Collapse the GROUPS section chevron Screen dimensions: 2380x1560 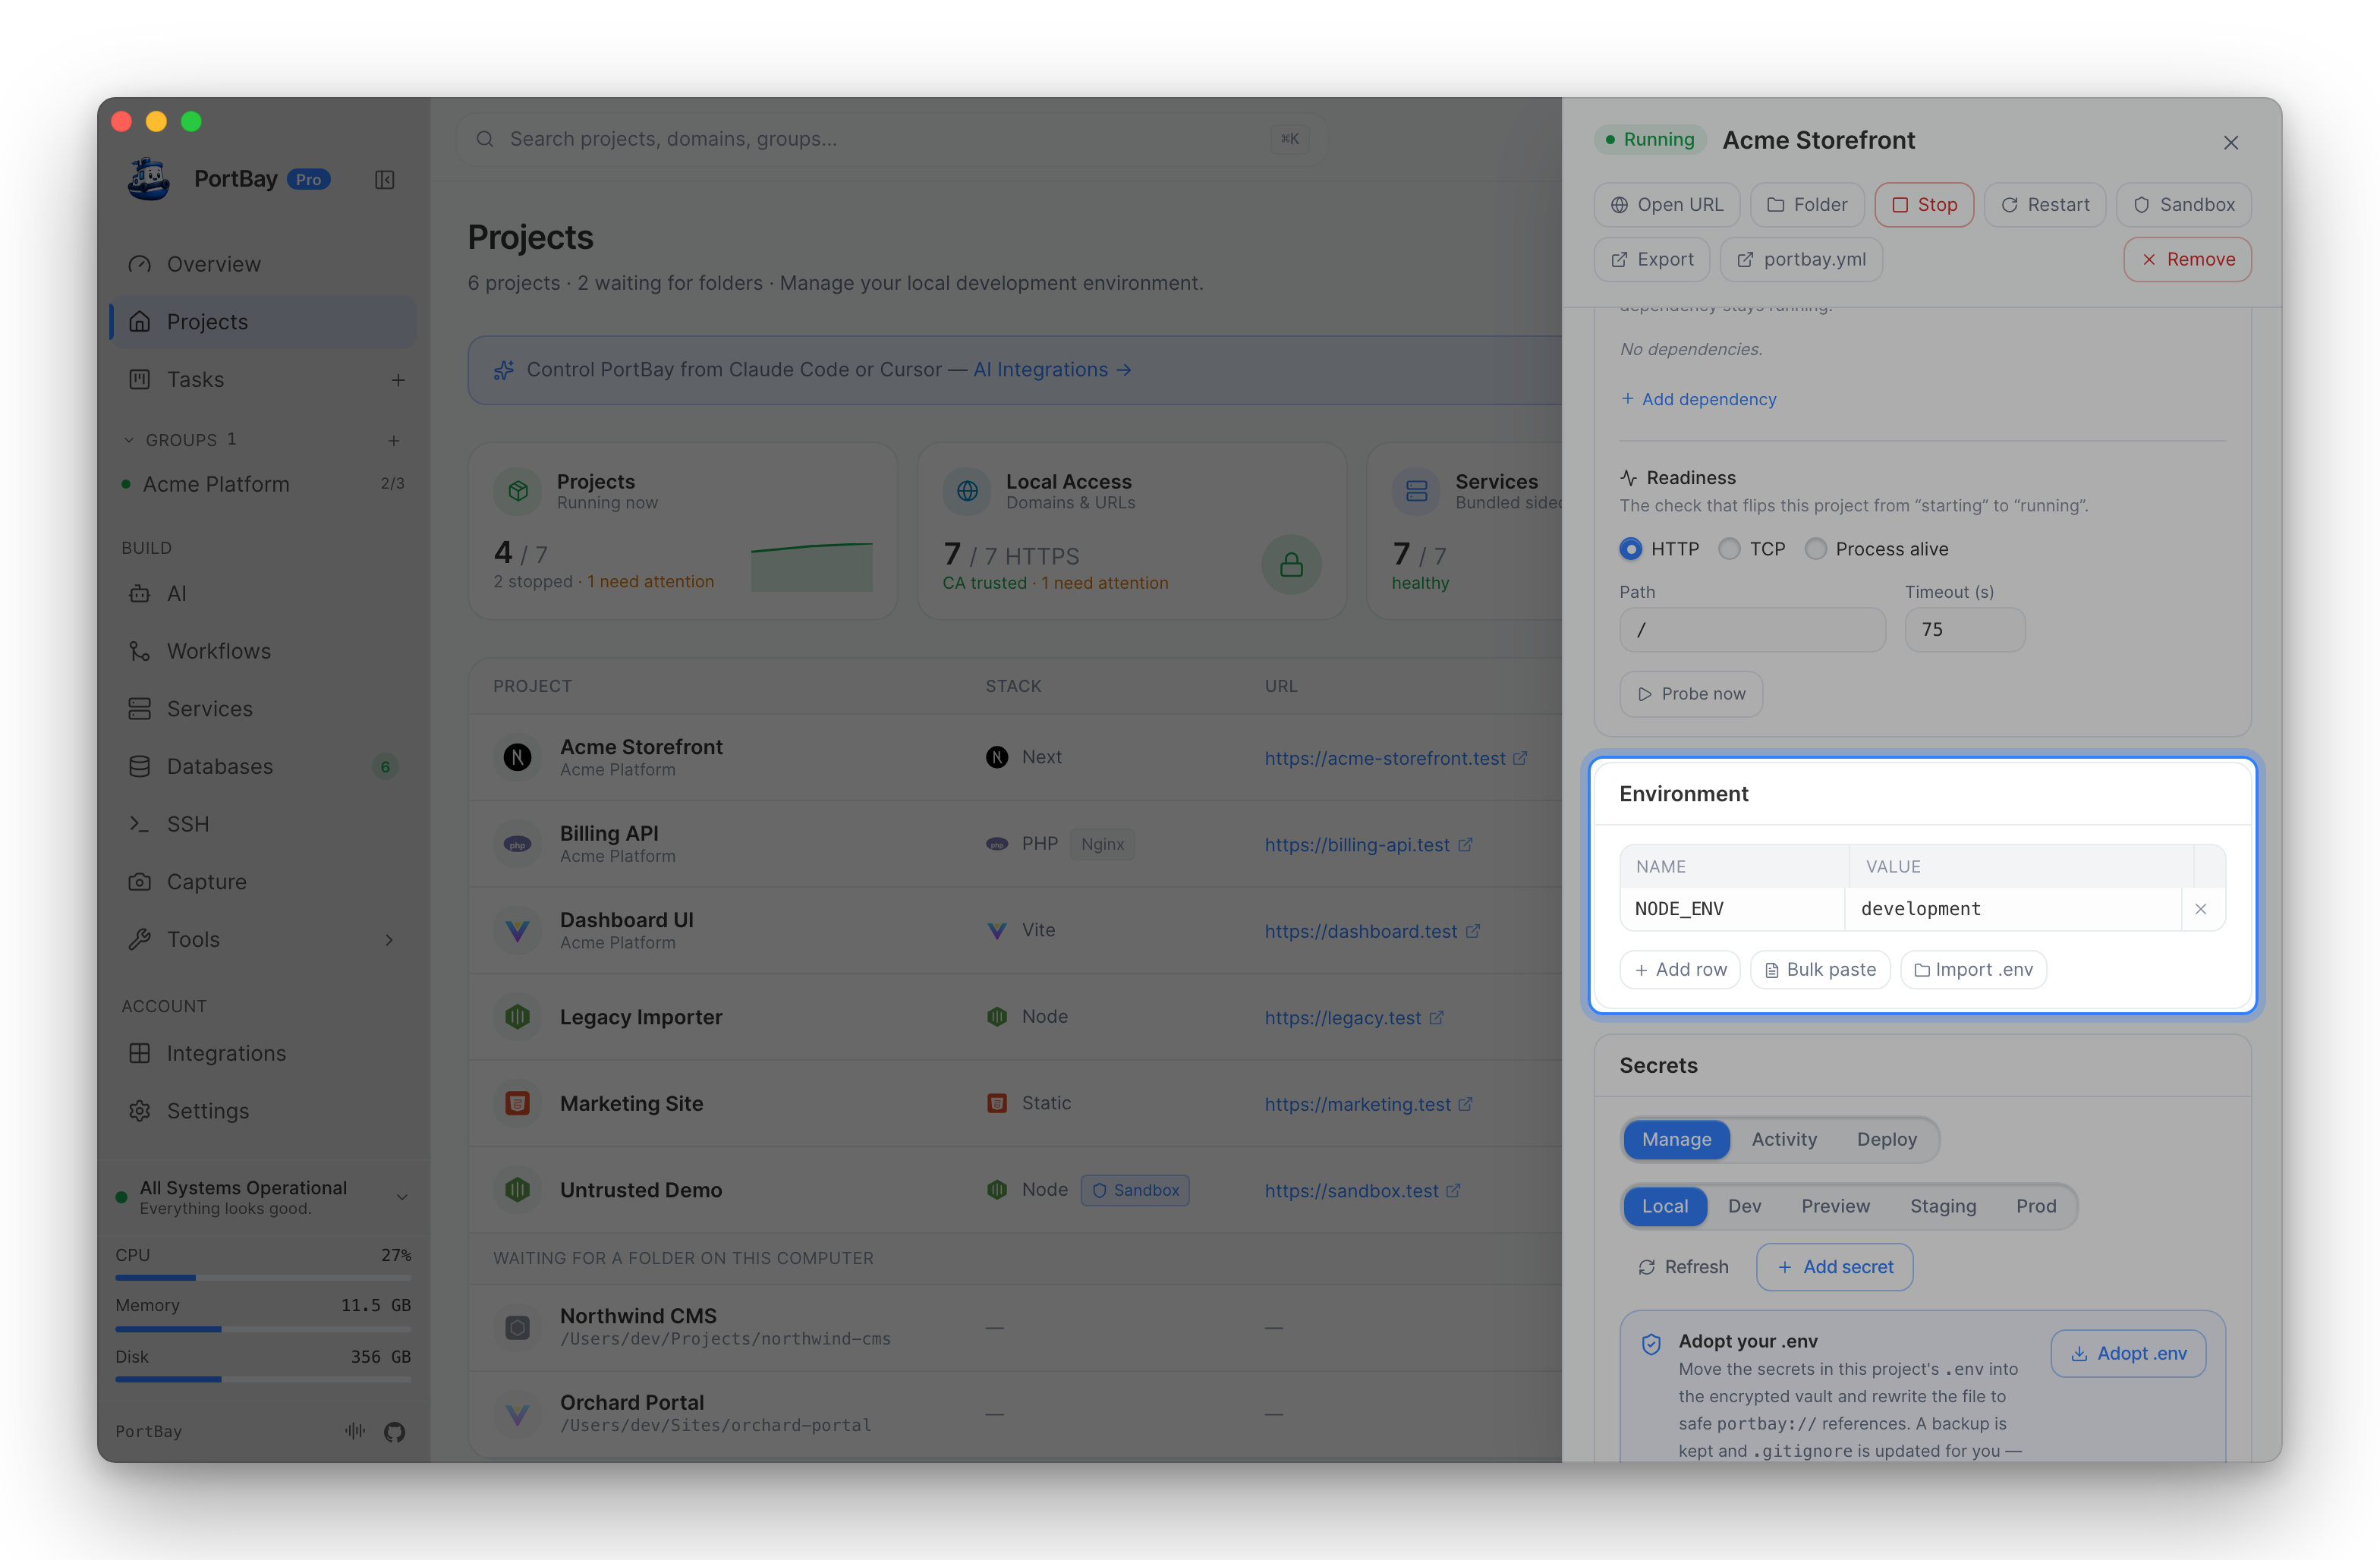(x=129, y=440)
